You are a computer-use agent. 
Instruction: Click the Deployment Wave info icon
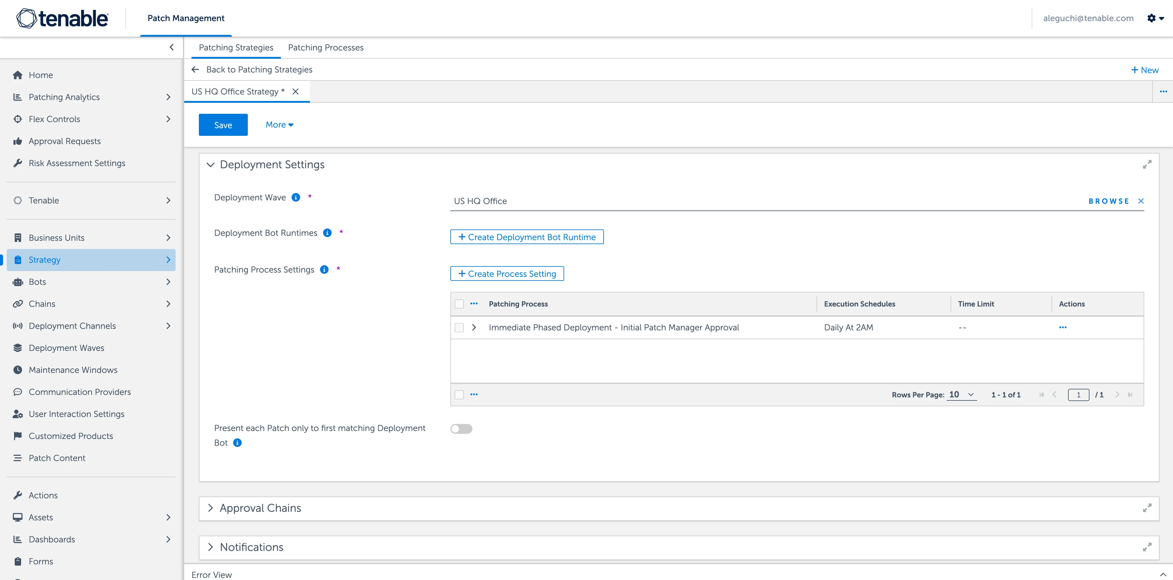tap(296, 197)
